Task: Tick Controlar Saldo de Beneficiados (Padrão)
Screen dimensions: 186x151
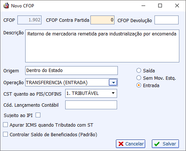Action: (x=6, y=134)
